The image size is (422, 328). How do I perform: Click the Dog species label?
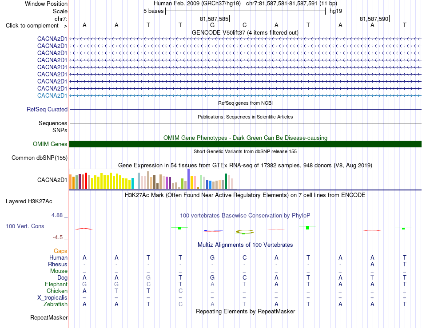(62, 278)
